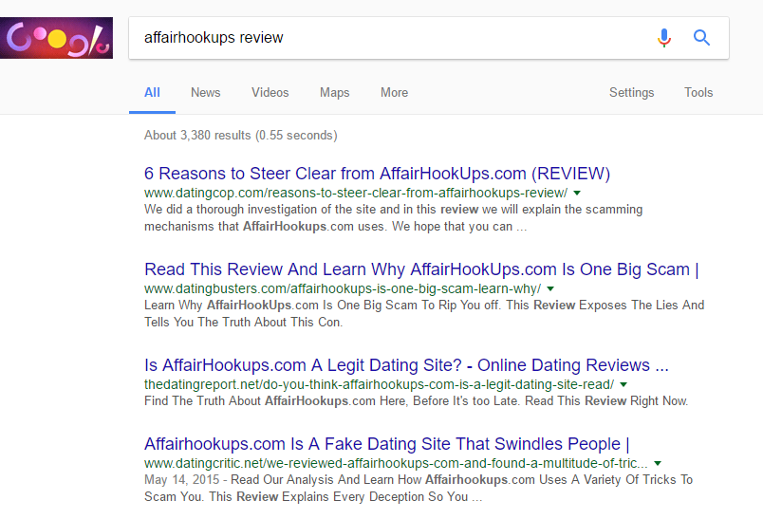Click the Google doodle logo
Image resolution: width=763 pixels, height=519 pixels.
(x=56, y=38)
